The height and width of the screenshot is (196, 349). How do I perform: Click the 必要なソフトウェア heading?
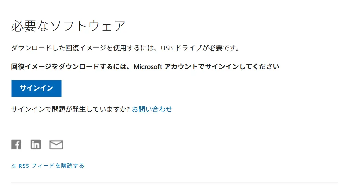pyautogui.click(x=69, y=26)
